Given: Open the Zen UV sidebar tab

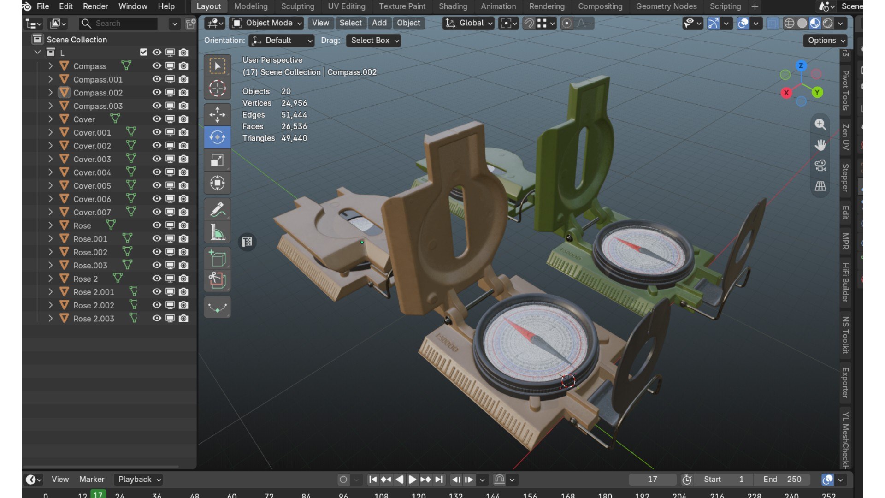Looking at the screenshot, I should [x=845, y=137].
